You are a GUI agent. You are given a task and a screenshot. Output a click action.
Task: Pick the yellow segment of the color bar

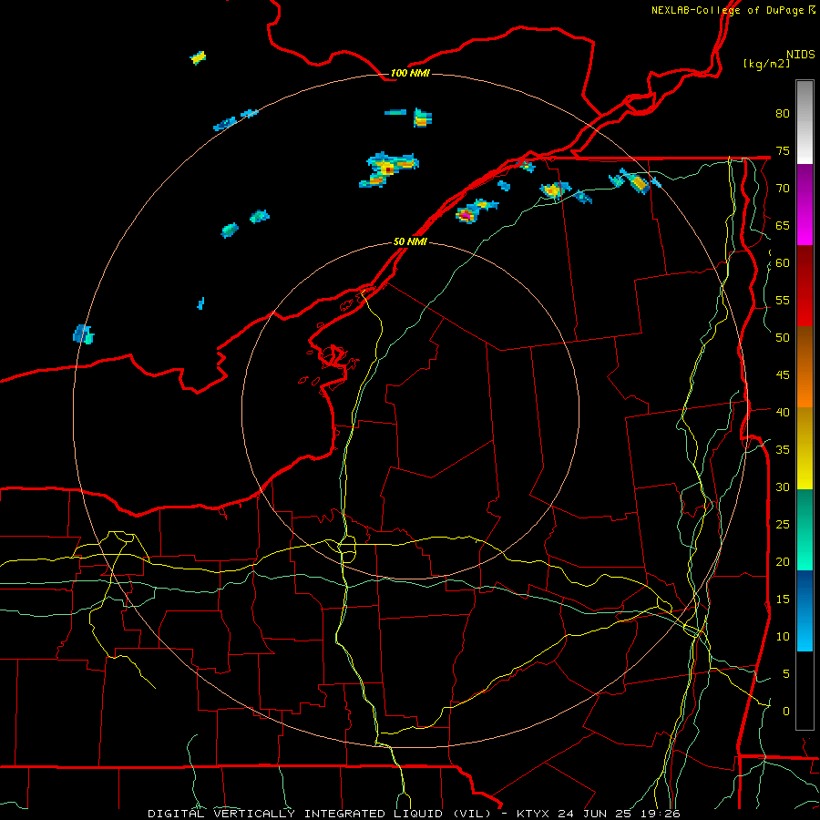[x=805, y=448]
